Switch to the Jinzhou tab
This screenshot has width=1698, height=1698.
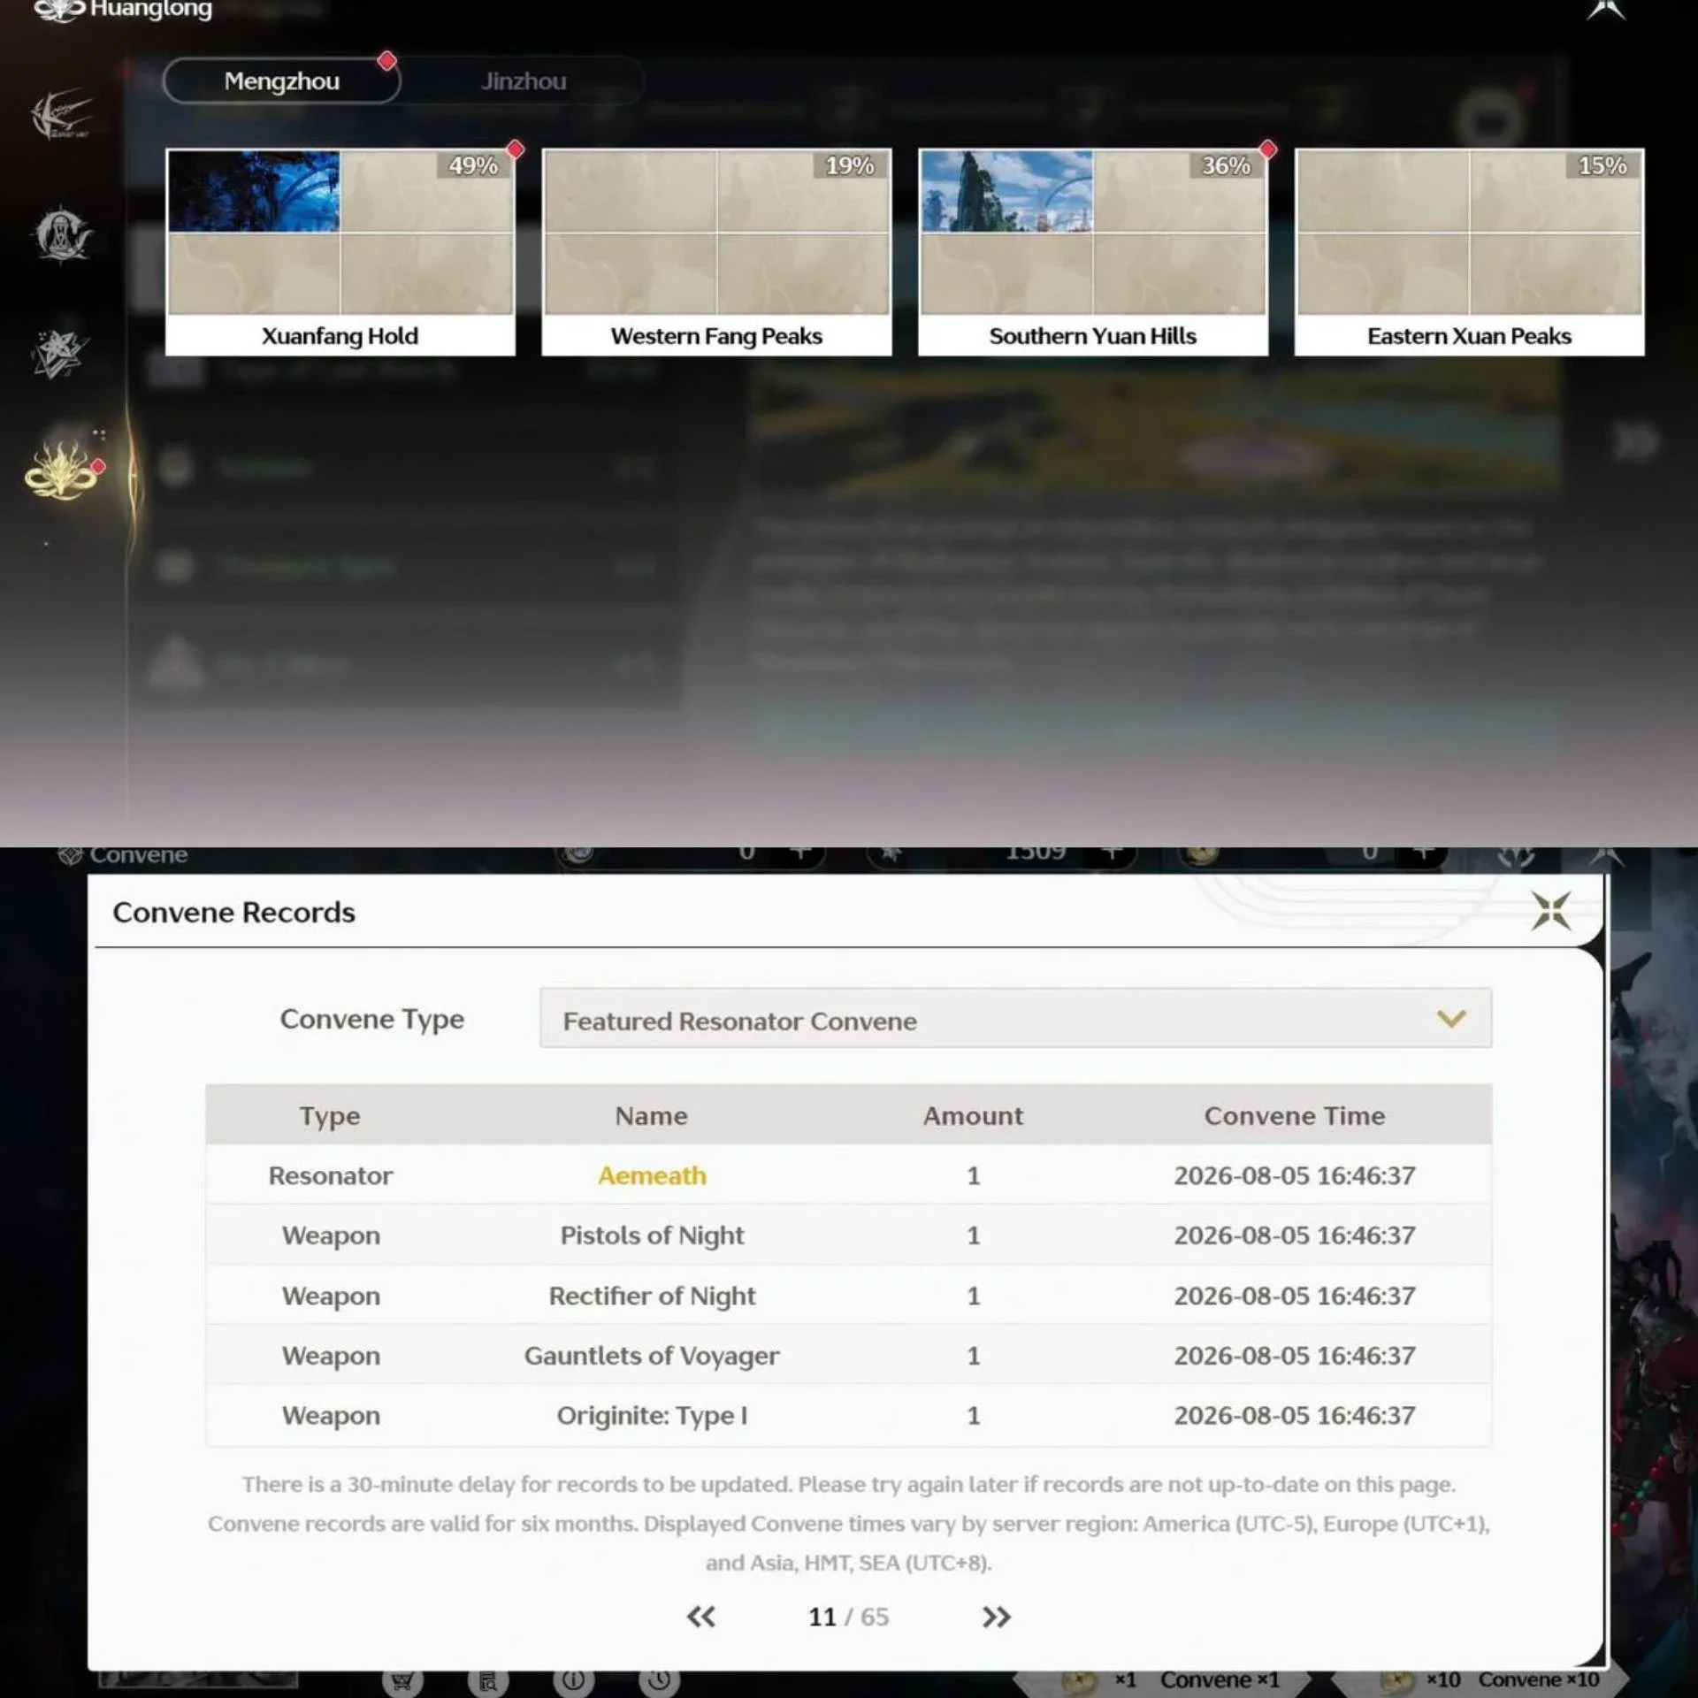click(524, 81)
